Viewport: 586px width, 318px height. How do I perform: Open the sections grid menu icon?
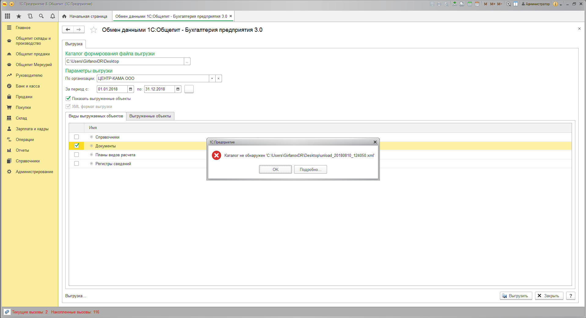coord(8,16)
